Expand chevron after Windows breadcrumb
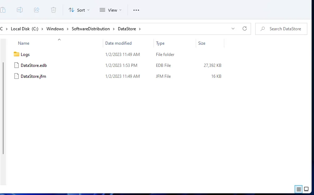Screen dimensions: 314x195 click(68, 29)
